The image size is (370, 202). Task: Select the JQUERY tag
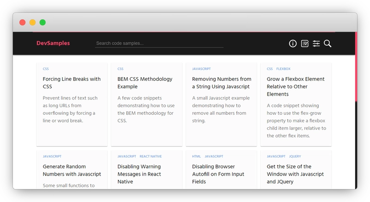[x=295, y=156]
